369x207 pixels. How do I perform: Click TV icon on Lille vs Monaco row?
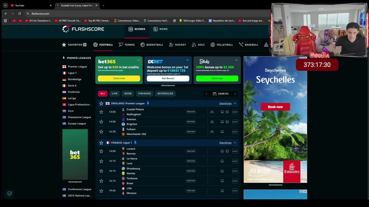(222, 191)
